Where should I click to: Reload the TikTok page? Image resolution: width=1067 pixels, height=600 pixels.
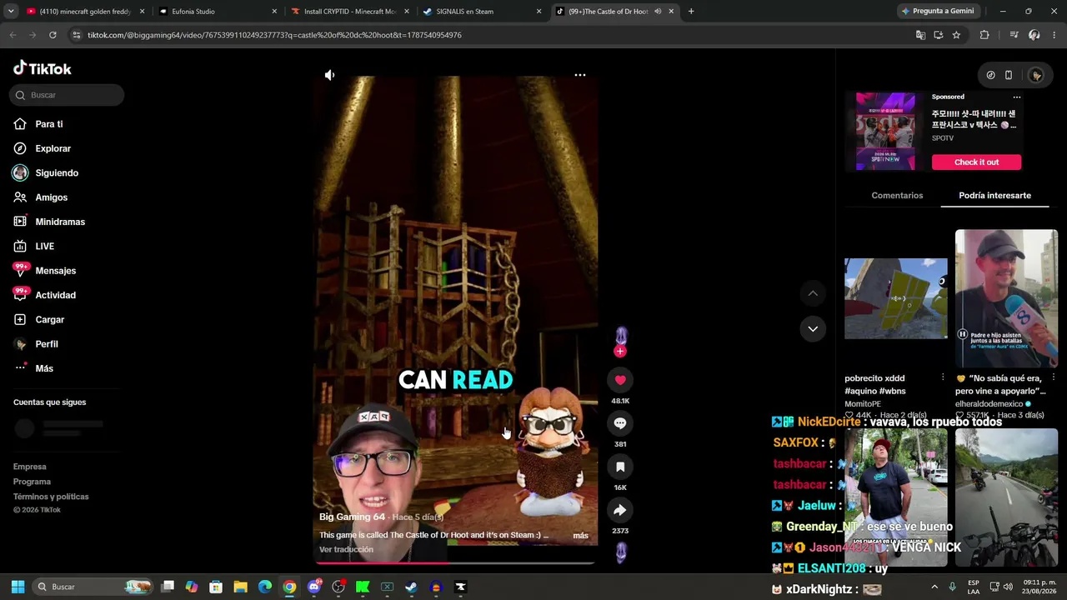pos(53,35)
